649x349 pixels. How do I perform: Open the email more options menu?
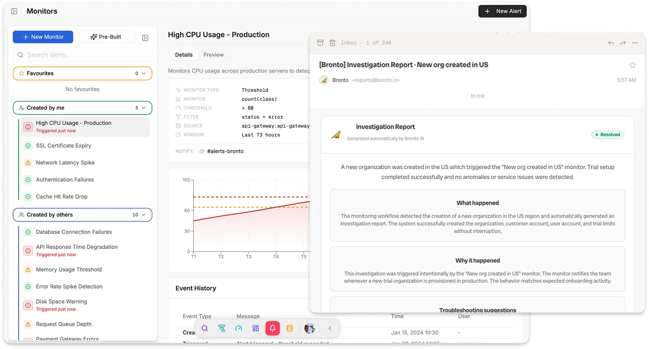coord(635,43)
